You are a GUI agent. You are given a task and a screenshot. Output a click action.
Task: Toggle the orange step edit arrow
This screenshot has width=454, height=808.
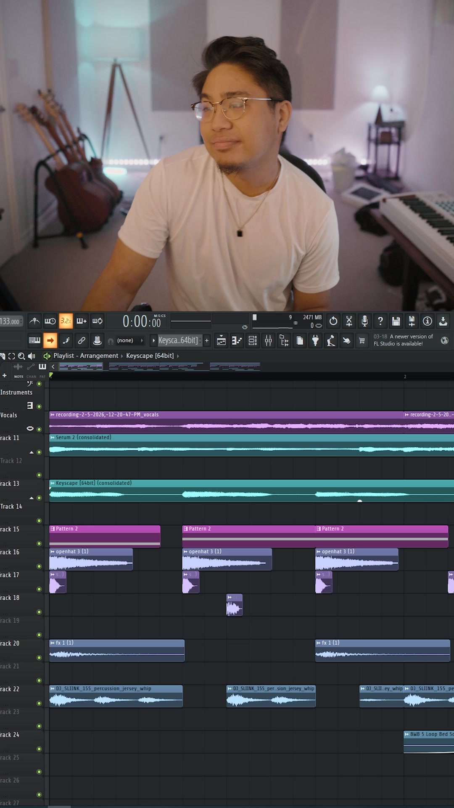point(50,340)
